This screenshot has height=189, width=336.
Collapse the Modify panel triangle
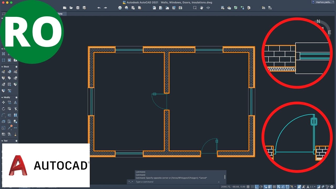click(2, 97)
